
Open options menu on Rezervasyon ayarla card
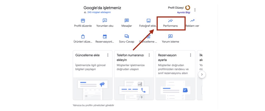[191, 55]
